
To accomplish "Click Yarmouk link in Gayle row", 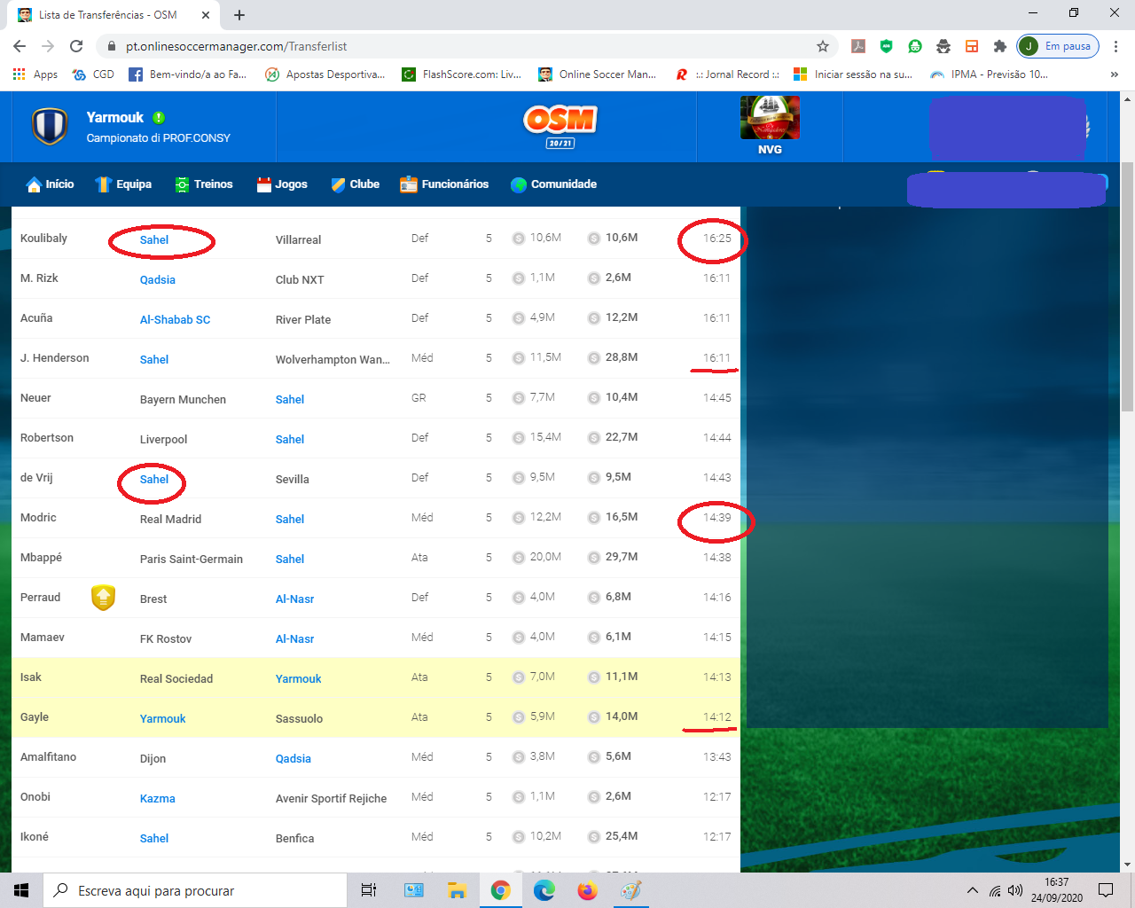I will 163,719.
